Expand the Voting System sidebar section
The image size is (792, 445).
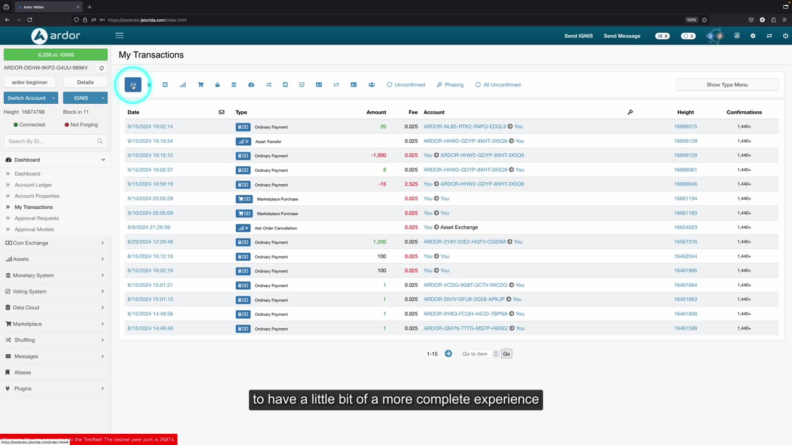coord(56,291)
